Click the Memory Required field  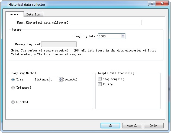coord(59,44)
